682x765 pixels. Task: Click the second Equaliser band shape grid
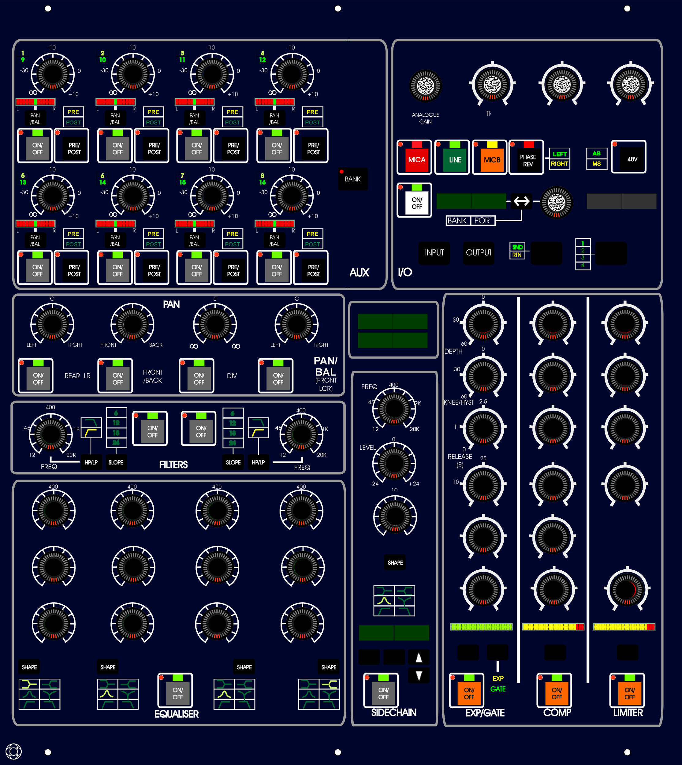[118, 694]
